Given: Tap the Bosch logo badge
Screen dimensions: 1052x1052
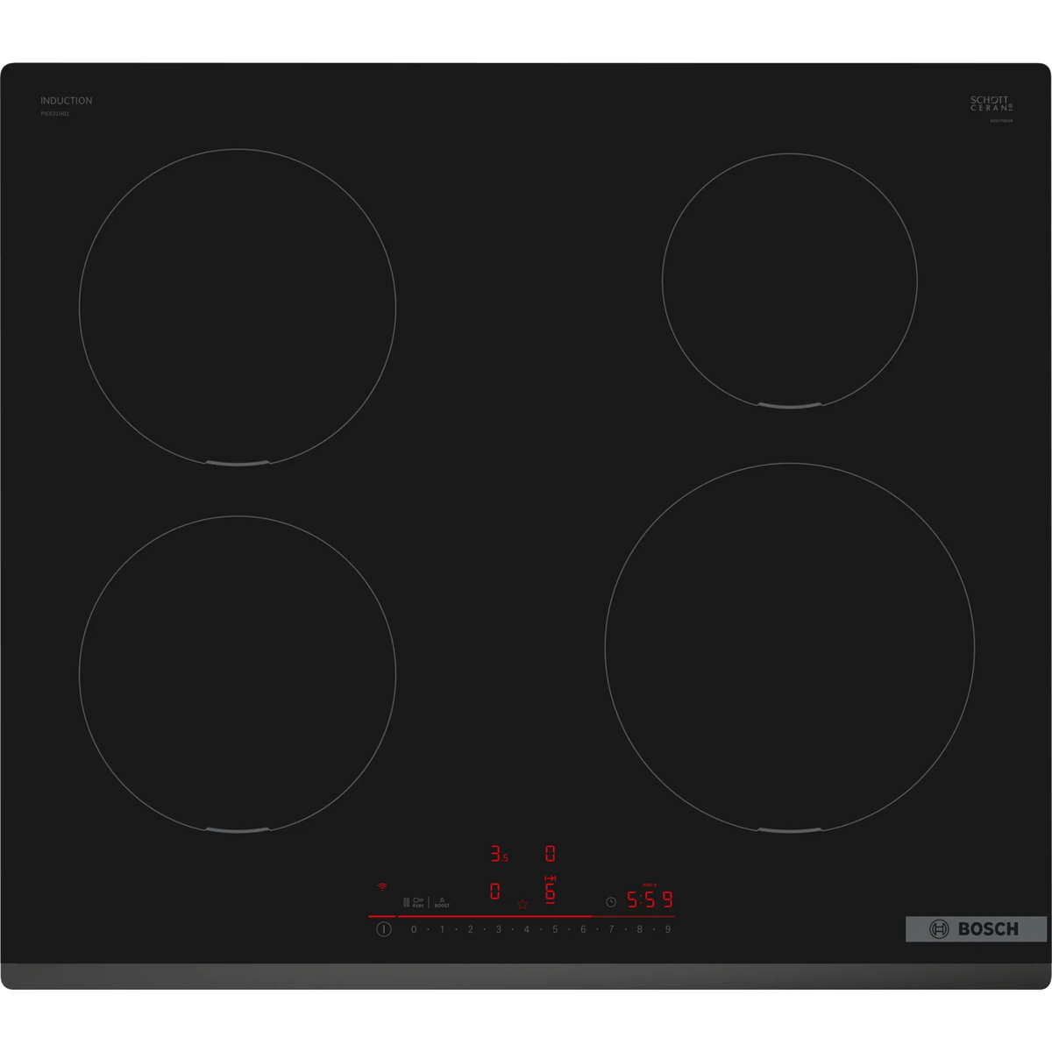Looking at the screenshot, I should (976, 929).
